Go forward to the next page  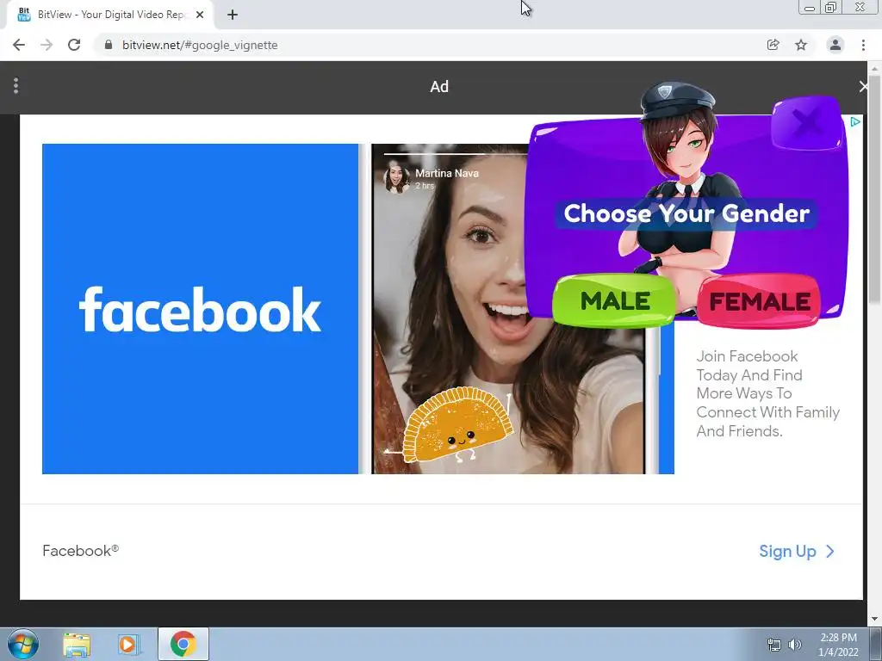tap(47, 45)
